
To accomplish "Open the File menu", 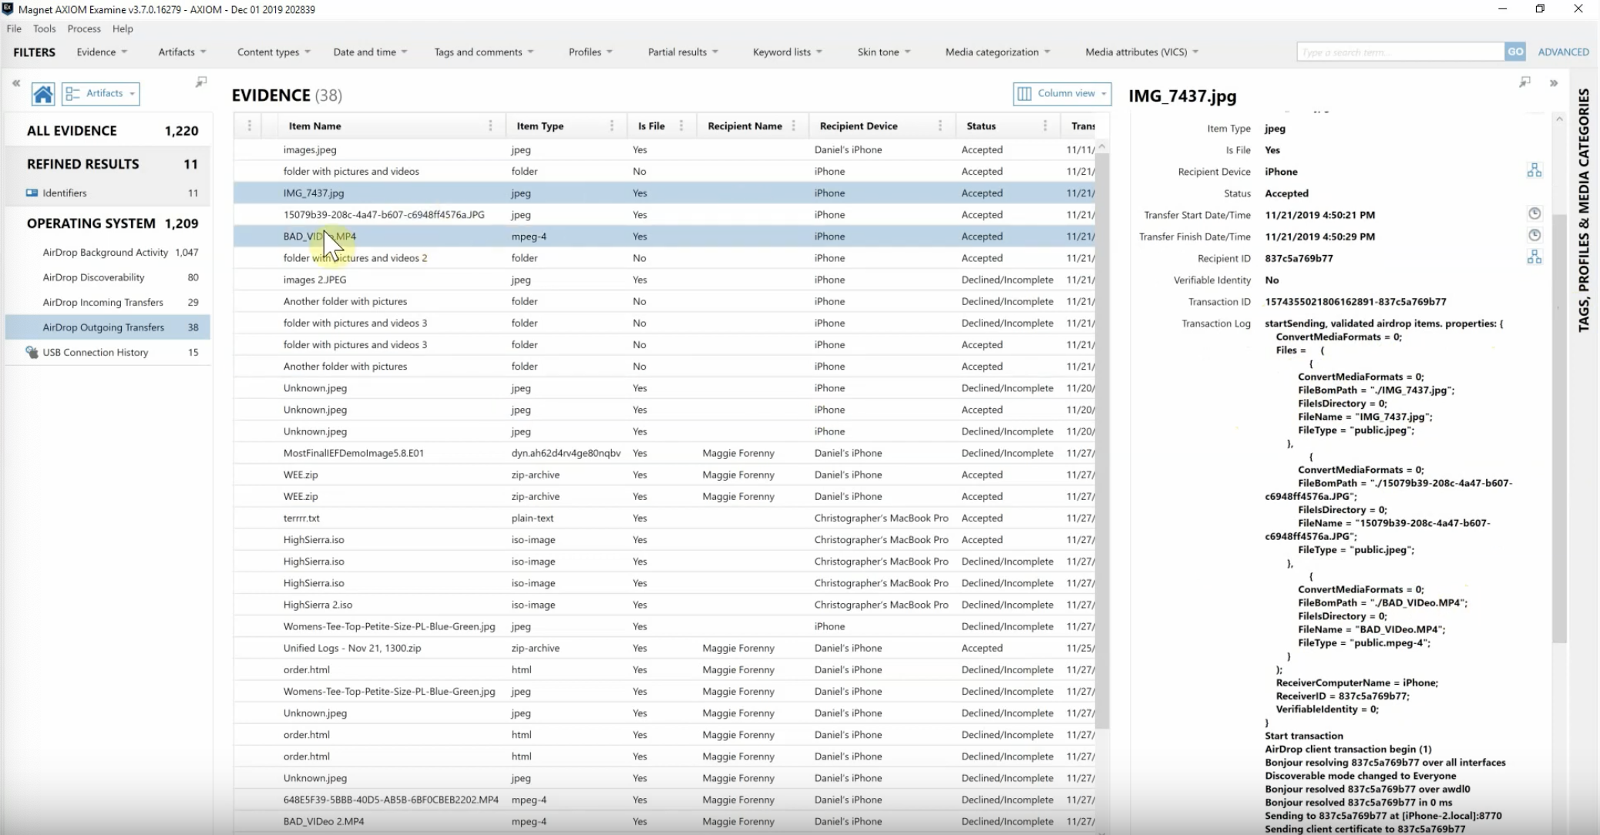I will (14, 29).
